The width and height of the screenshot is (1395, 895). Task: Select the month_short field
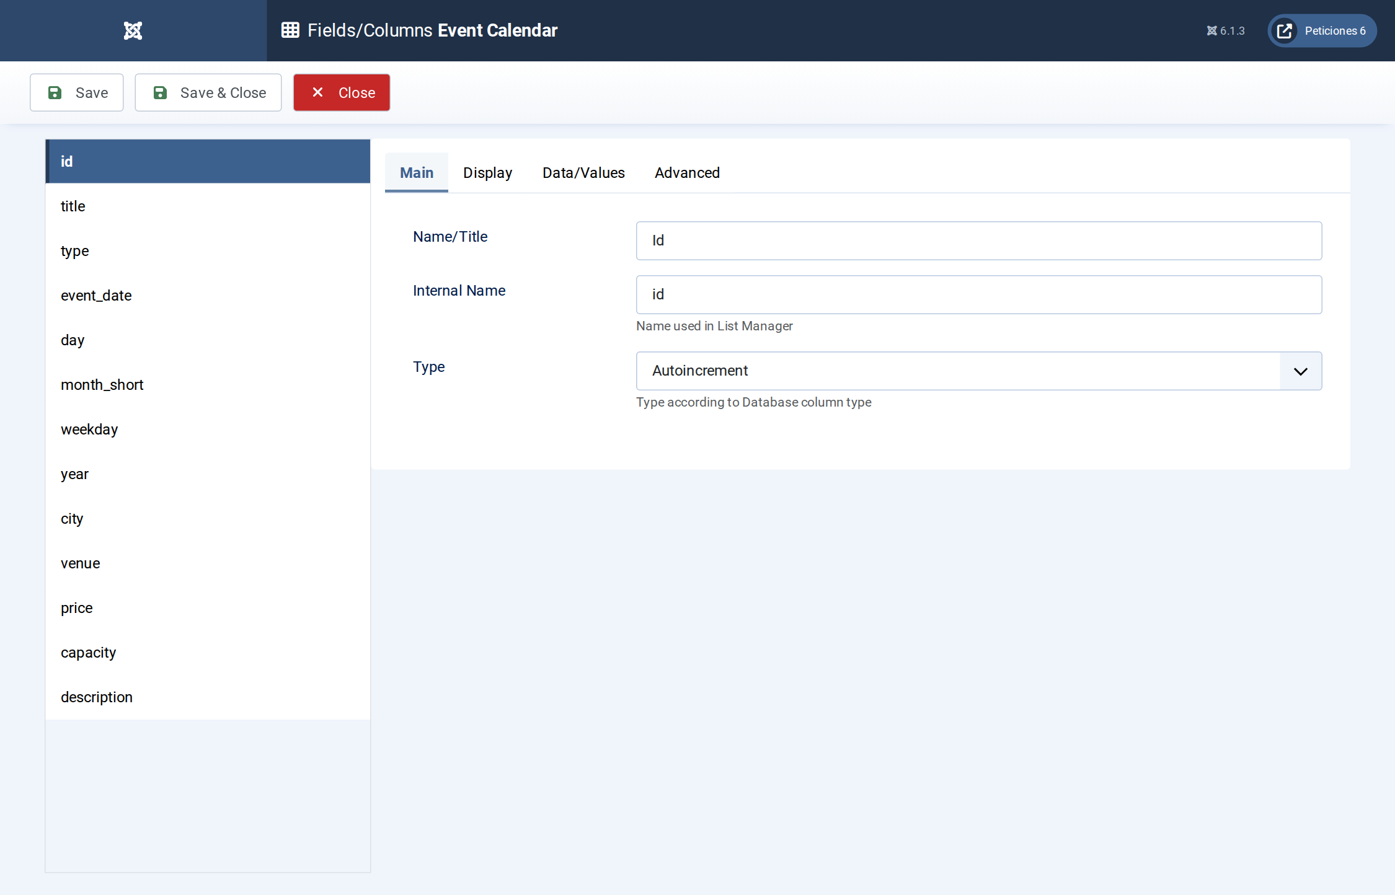(x=208, y=385)
